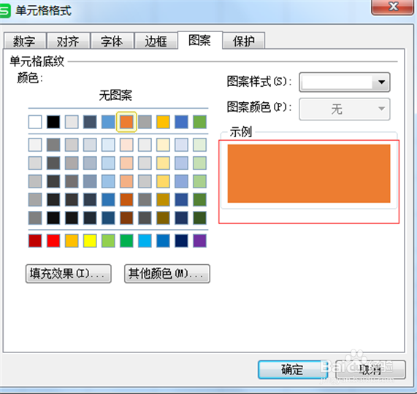Choose the gold swatch in top row
This screenshot has height=394, width=417.
tap(163, 122)
